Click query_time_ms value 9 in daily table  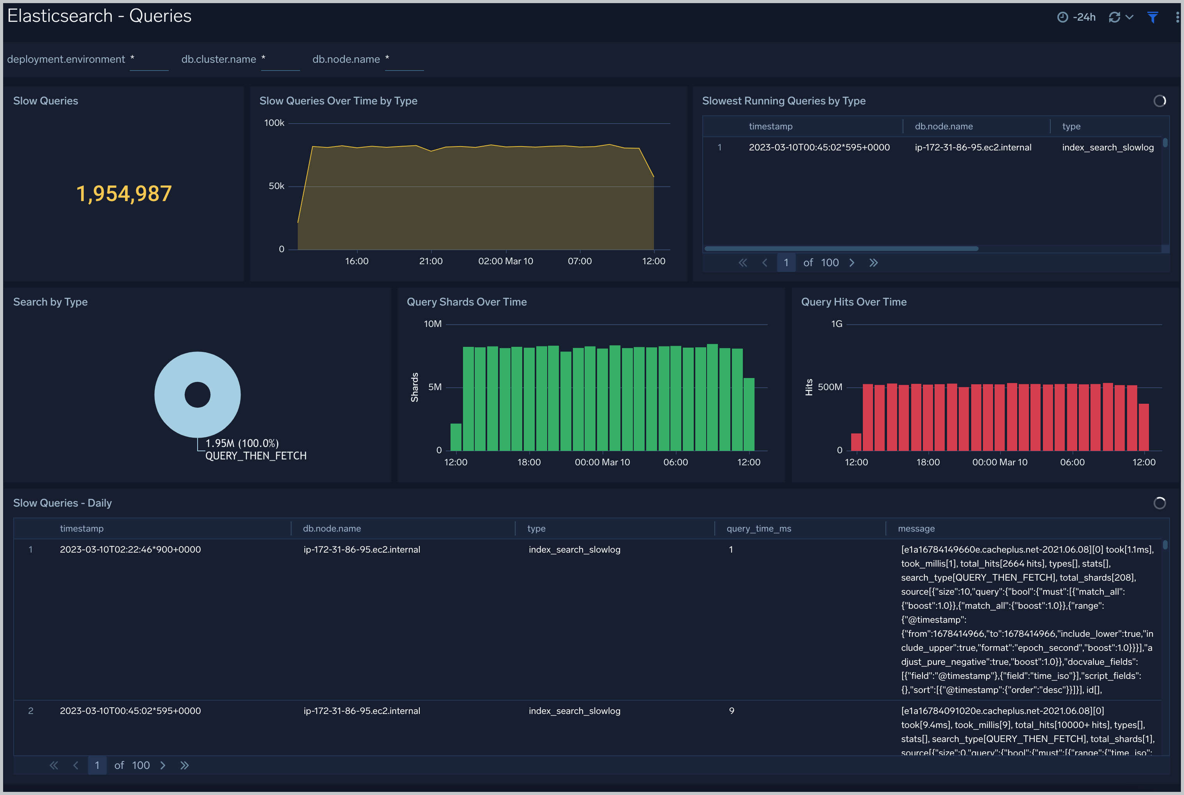[731, 711]
